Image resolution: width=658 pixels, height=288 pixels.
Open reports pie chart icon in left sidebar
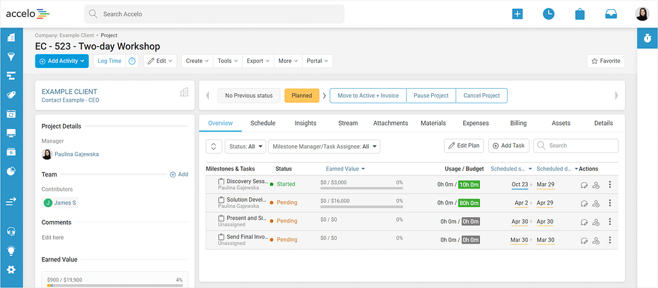[x=12, y=171]
